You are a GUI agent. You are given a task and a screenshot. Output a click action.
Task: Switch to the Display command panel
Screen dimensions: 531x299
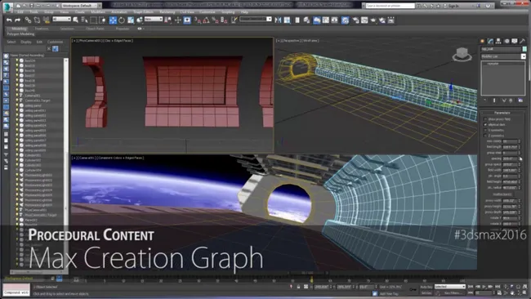pos(515,41)
